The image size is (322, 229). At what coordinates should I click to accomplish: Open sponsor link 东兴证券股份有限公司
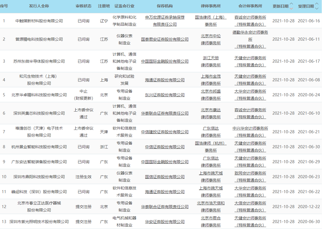point(165,95)
